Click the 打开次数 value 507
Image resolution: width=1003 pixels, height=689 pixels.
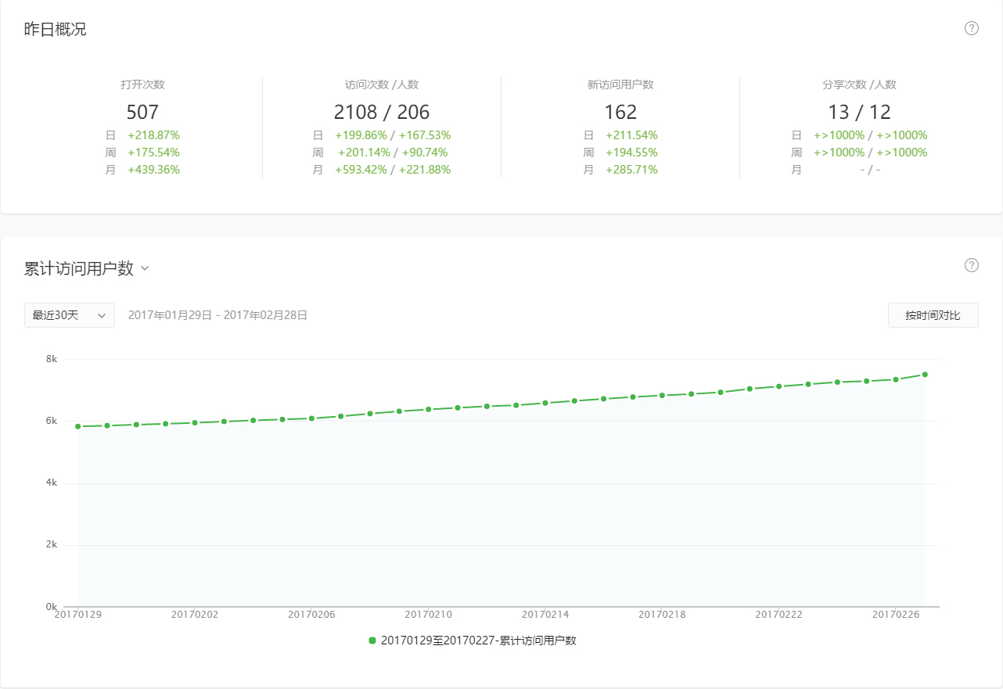142,112
